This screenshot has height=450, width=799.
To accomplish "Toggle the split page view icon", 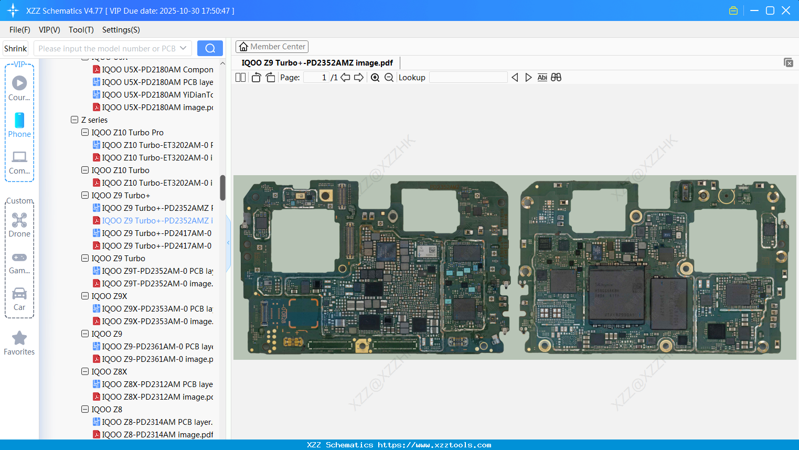I will click(x=240, y=78).
